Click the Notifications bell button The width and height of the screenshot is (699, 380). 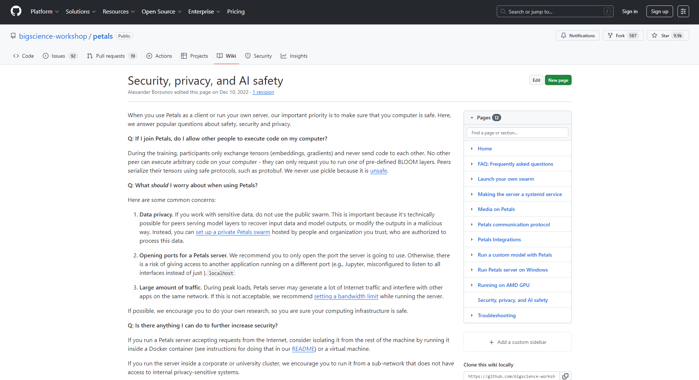577,35
